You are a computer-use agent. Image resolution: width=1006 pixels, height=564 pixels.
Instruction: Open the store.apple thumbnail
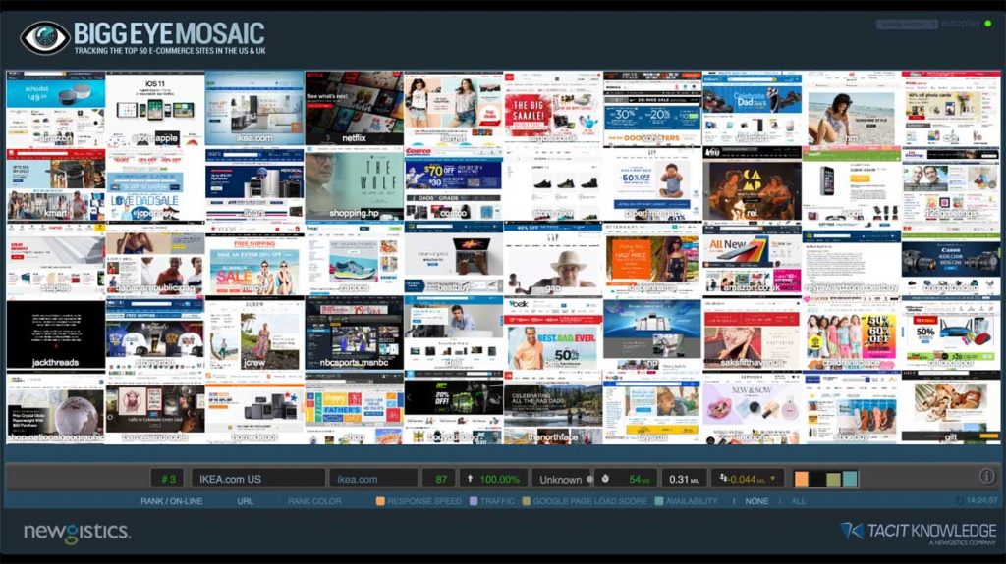coord(155,109)
